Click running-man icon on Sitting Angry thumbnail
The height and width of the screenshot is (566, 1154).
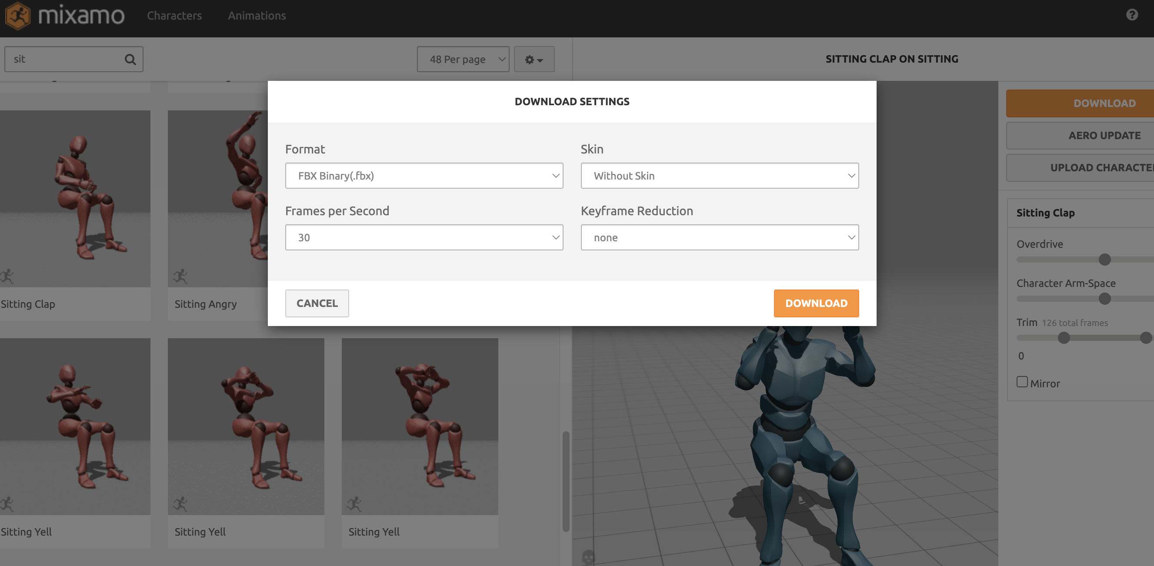180,276
